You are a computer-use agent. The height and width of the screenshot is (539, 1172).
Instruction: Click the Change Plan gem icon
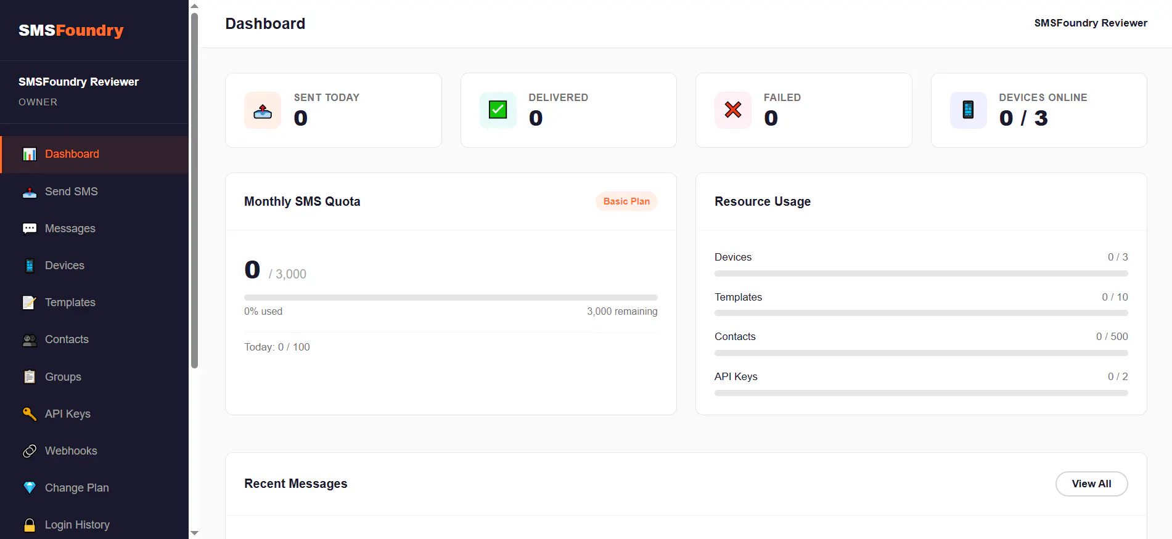(30, 488)
